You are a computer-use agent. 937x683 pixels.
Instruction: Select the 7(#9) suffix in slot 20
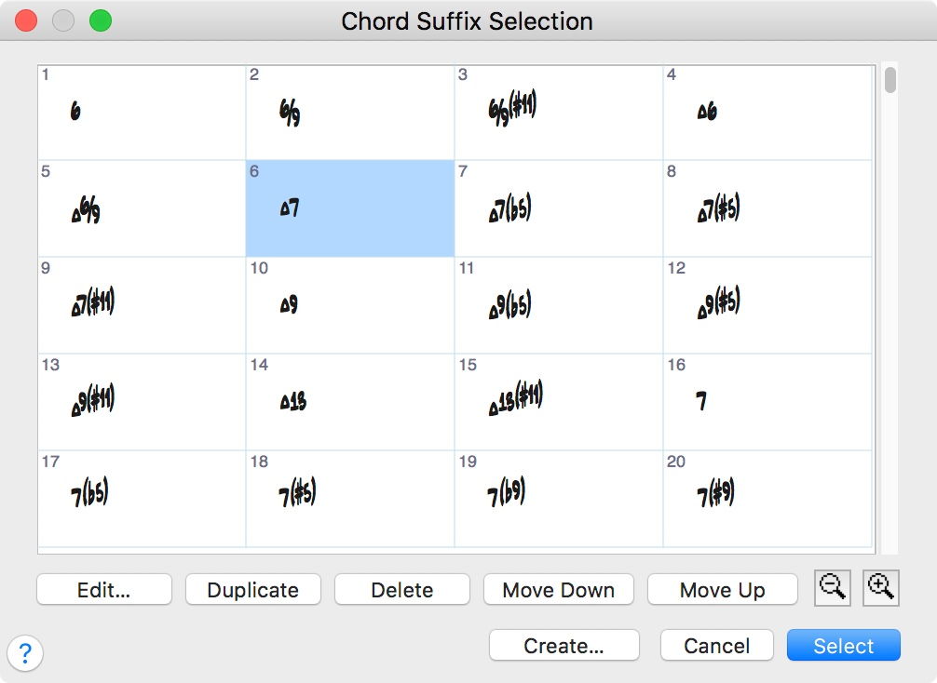tap(767, 498)
